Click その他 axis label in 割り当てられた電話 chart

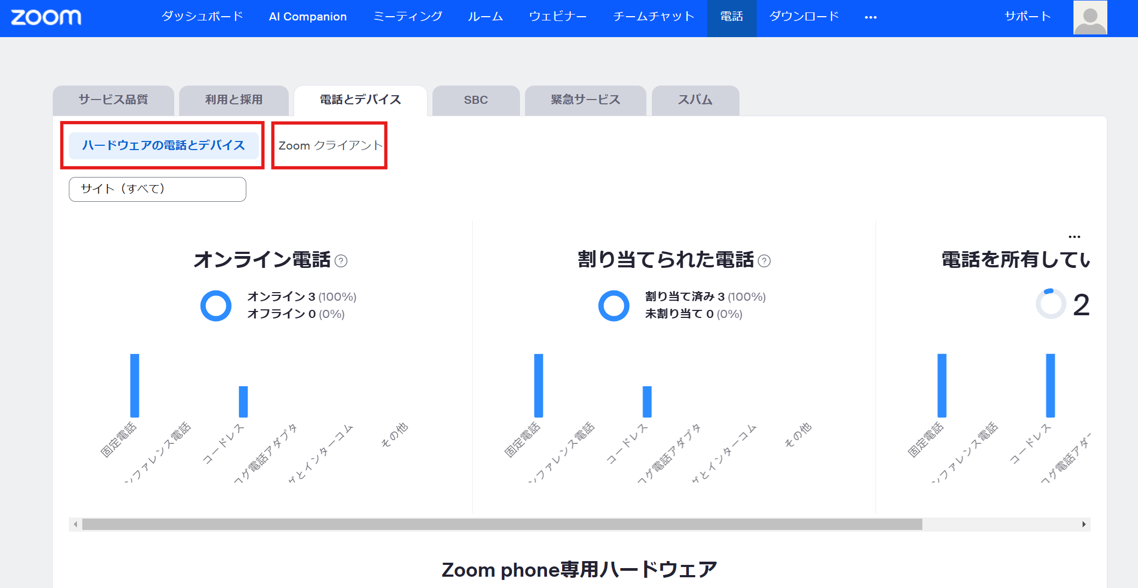click(798, 435)
